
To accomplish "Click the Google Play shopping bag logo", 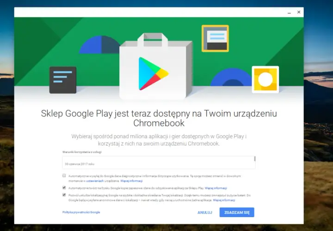I will (x=156, y=67).
